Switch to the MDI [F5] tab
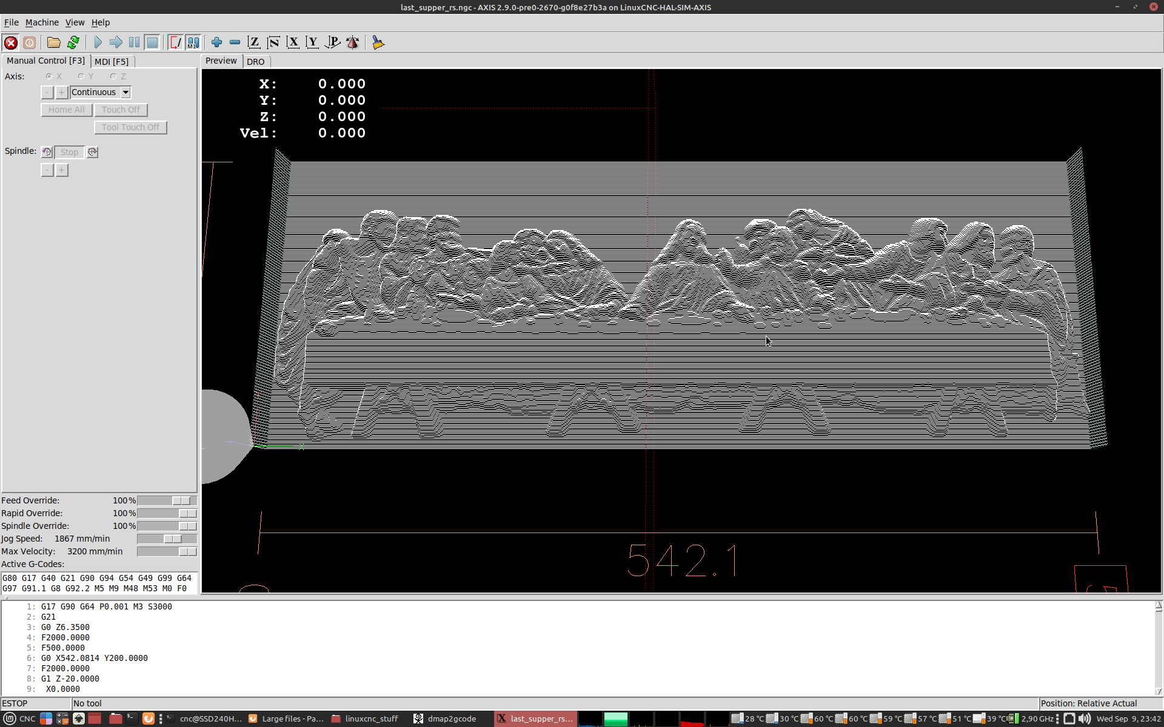Viewport: 1164px width, 727px height. pyautogui.click(x=112, y=62)
